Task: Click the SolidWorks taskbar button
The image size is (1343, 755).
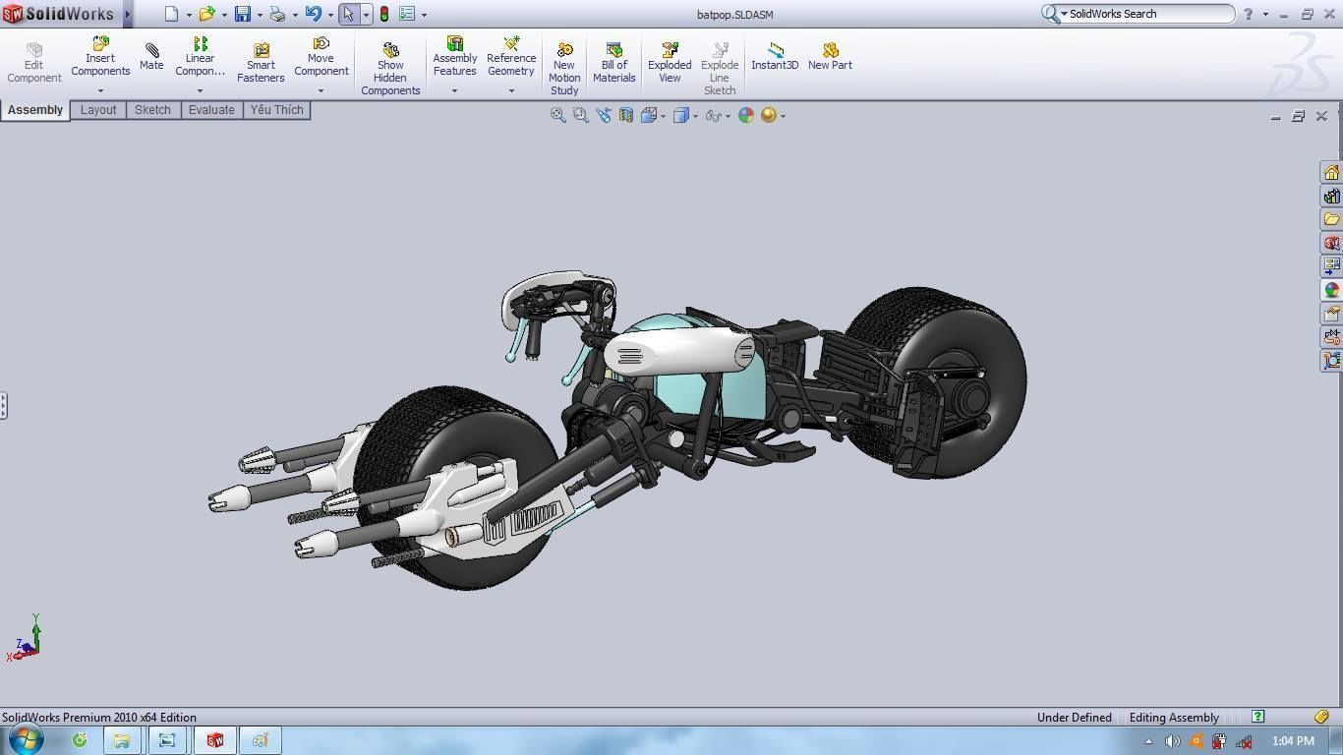Action: (214, 740)
